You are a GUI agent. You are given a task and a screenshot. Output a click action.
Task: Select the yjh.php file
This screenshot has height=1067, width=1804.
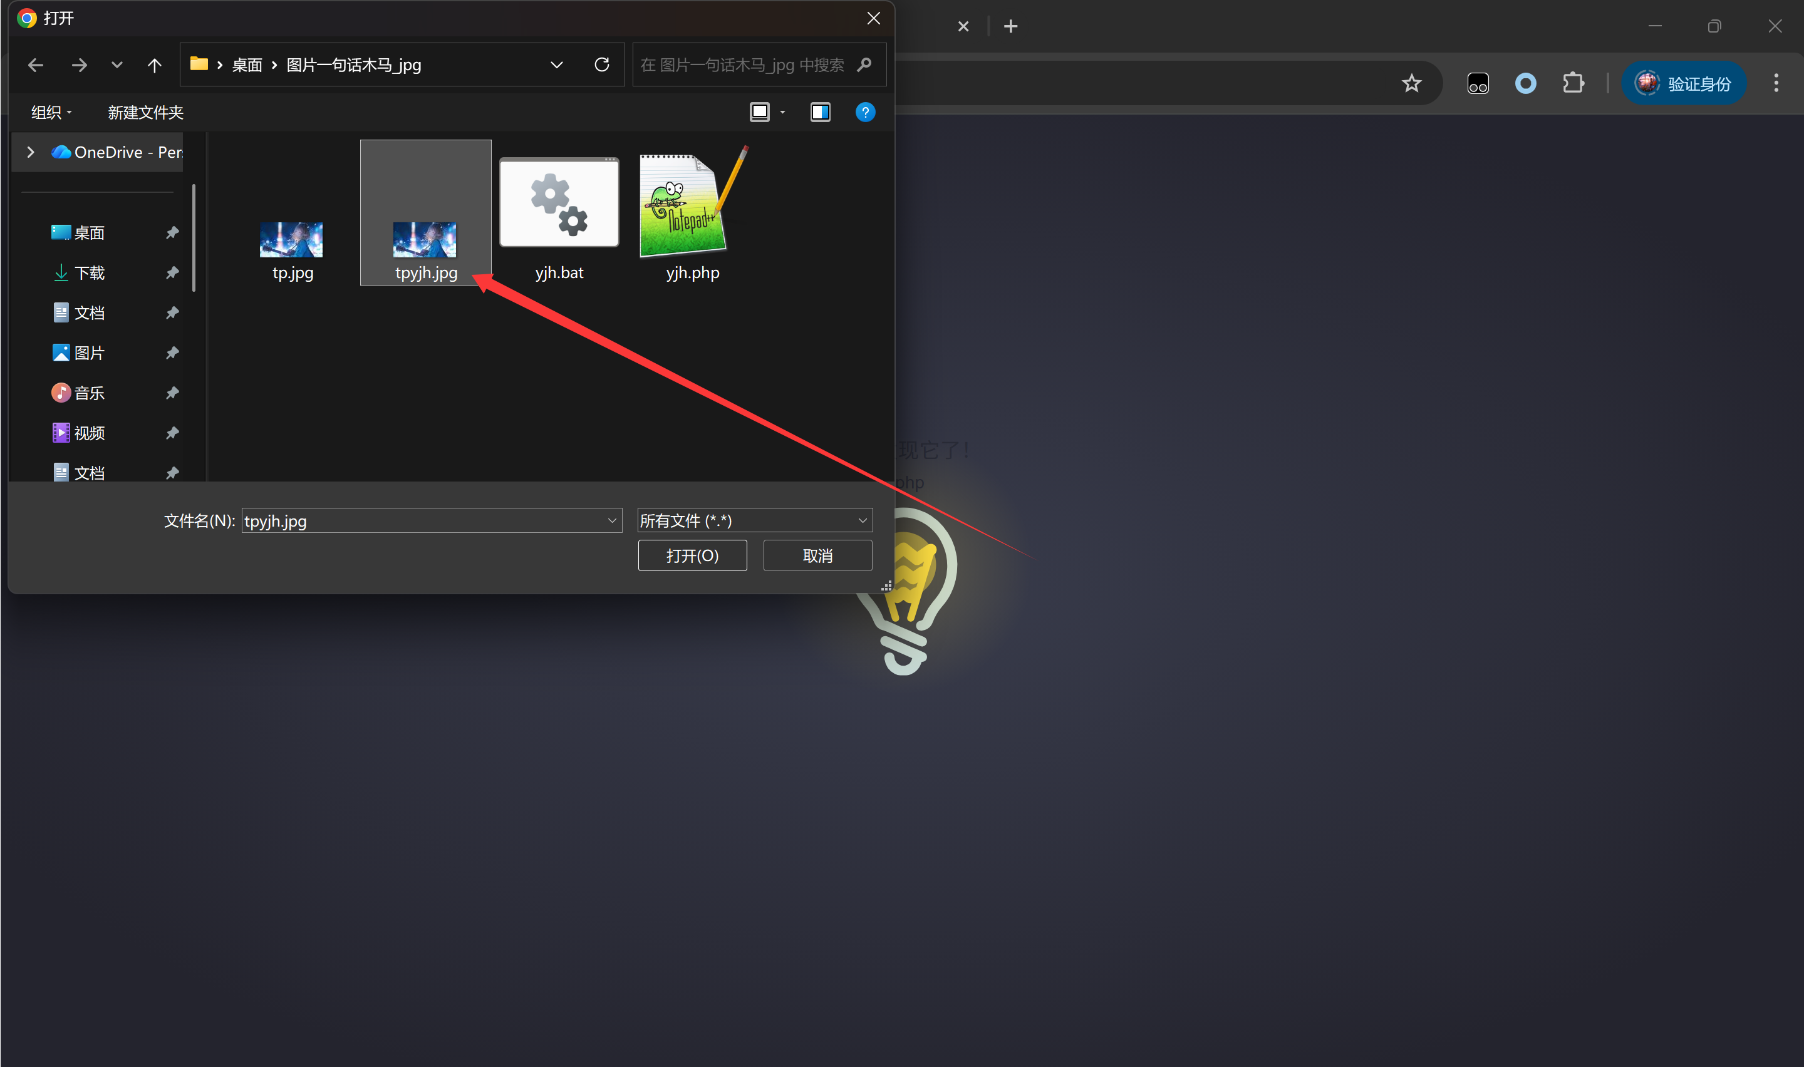pos(692,215)
